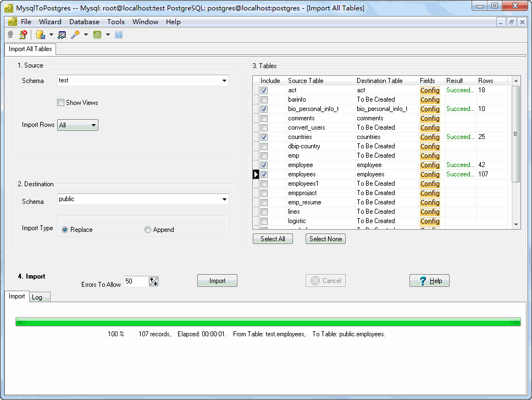Click the app icon beside the File menu

tap(13, 22)
